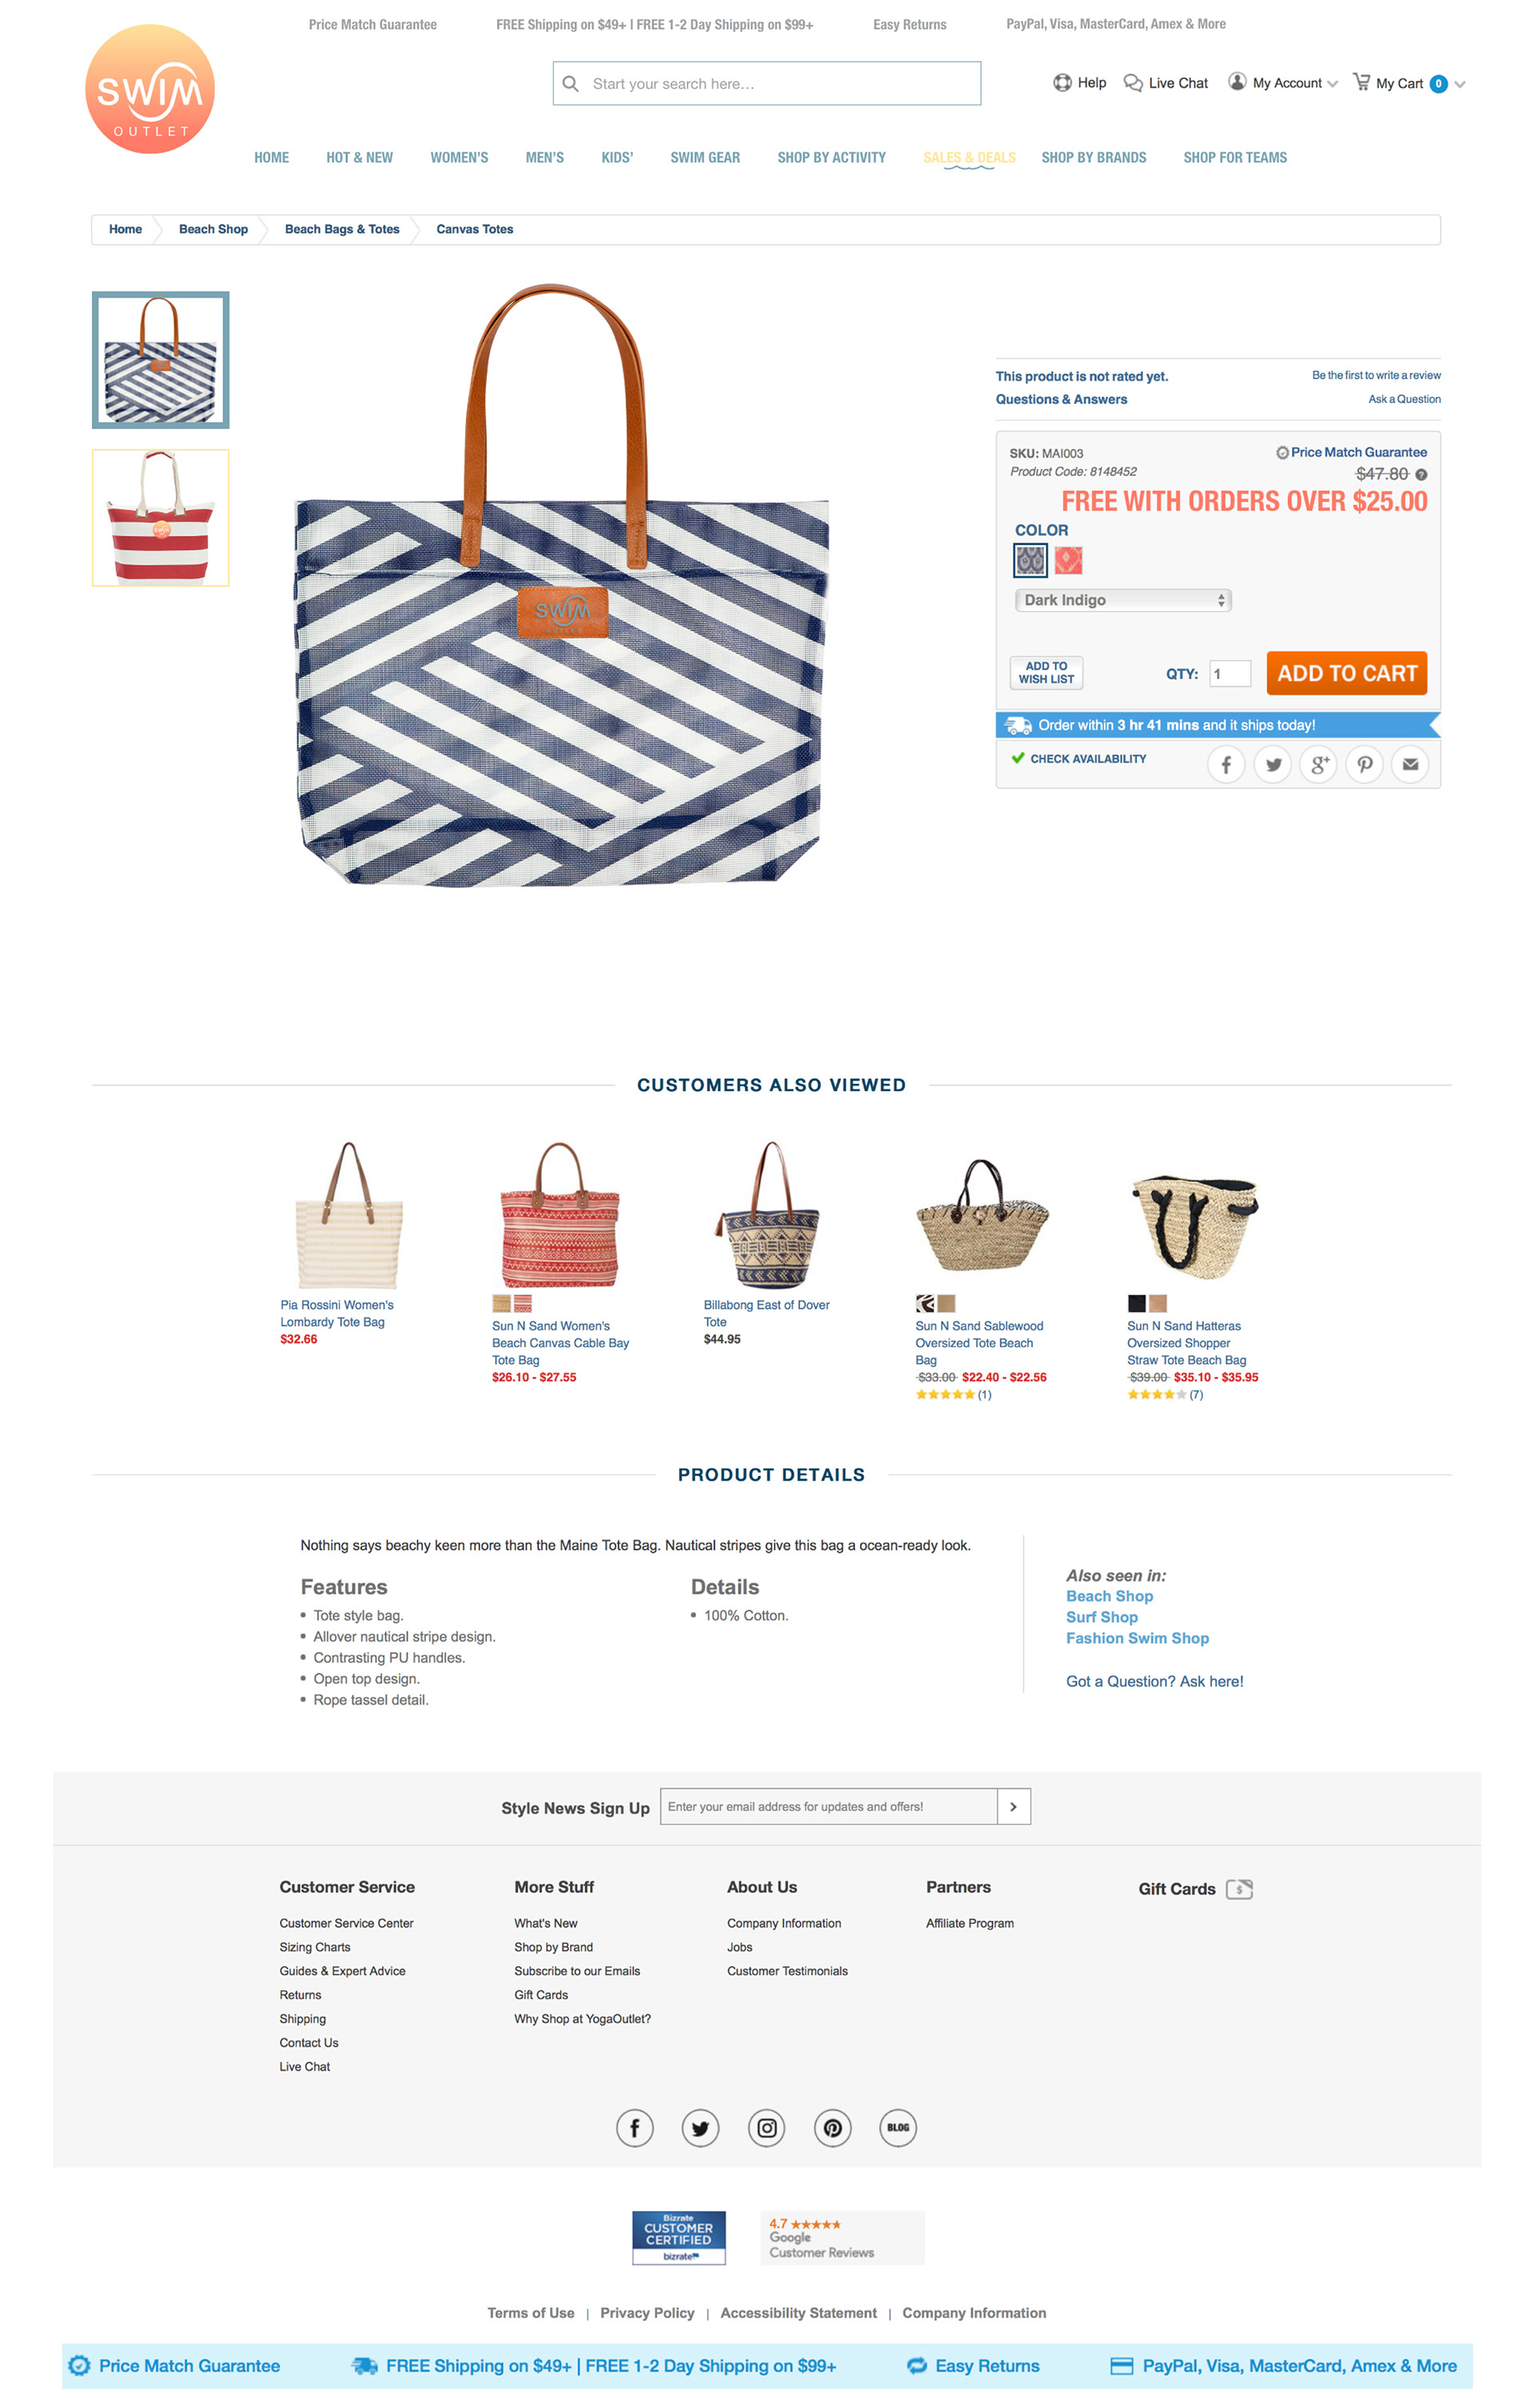Click the site search input field
Screen dimensions: 1535x2408
767,84
